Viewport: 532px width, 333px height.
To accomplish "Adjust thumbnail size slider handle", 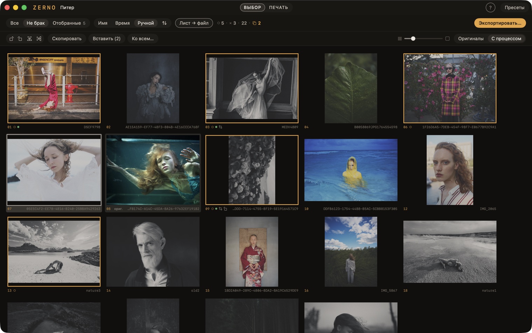I will click(x=413, y=39).
